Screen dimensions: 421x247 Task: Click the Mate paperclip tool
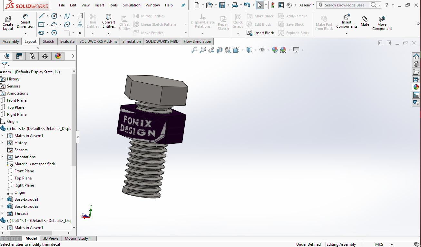(x=365, y=21)
